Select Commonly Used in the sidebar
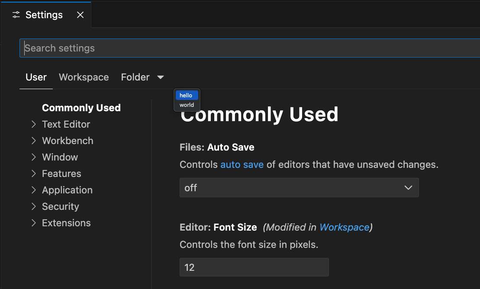Viewport: 480px width, 289px height. (x=81, y=108)
